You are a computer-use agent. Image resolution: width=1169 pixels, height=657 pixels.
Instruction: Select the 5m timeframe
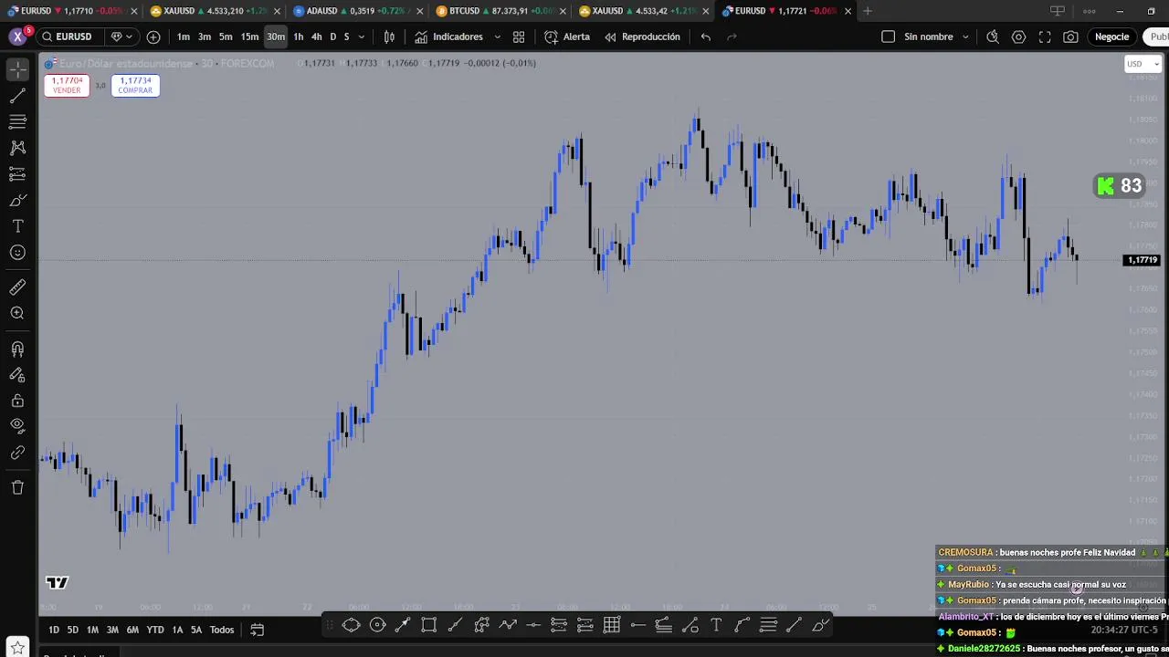(x=226, y=36)
